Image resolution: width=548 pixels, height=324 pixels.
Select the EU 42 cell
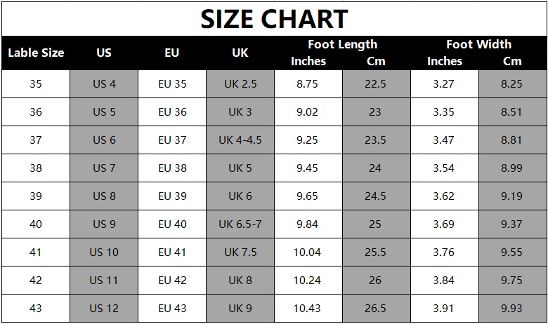(x=172, y=281)
